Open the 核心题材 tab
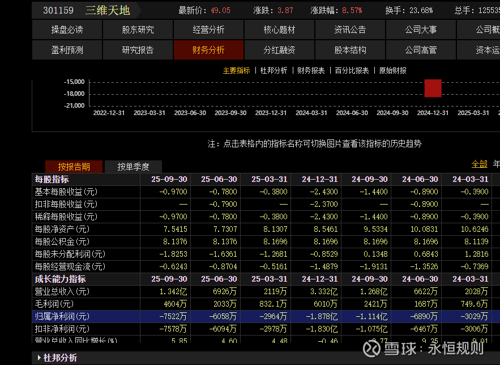Viewport: 500px width, 365px height. pos(279,29)
